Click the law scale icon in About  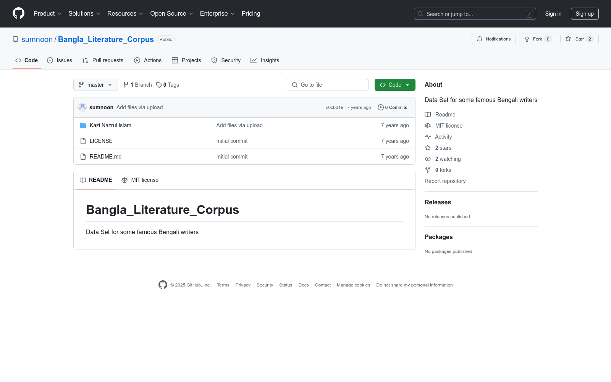[x=428, y=126]
